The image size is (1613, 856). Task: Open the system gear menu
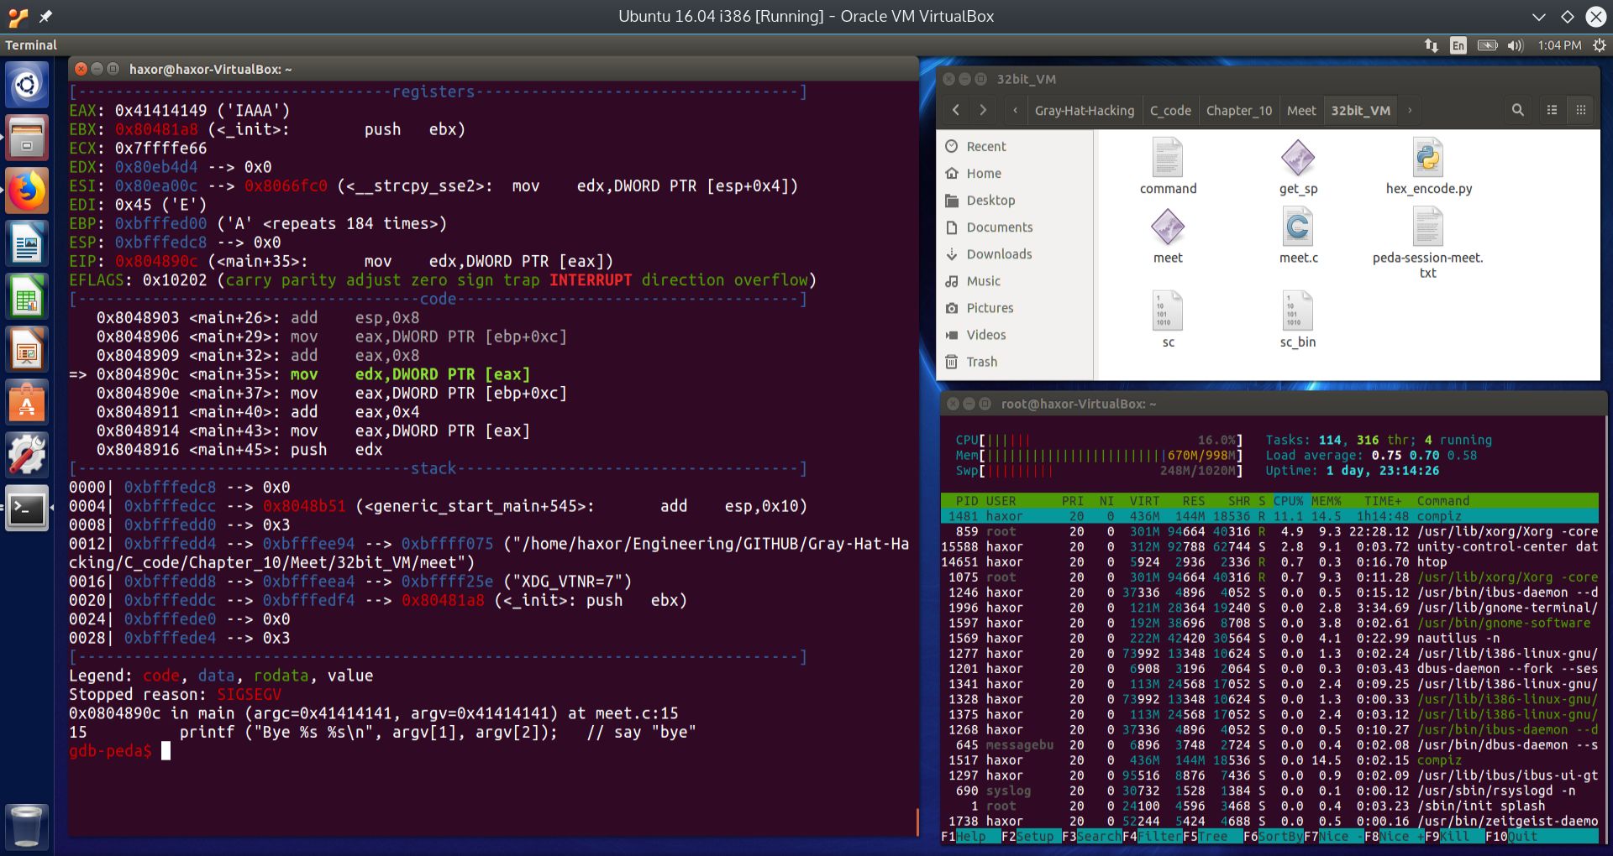(1598, 45)
